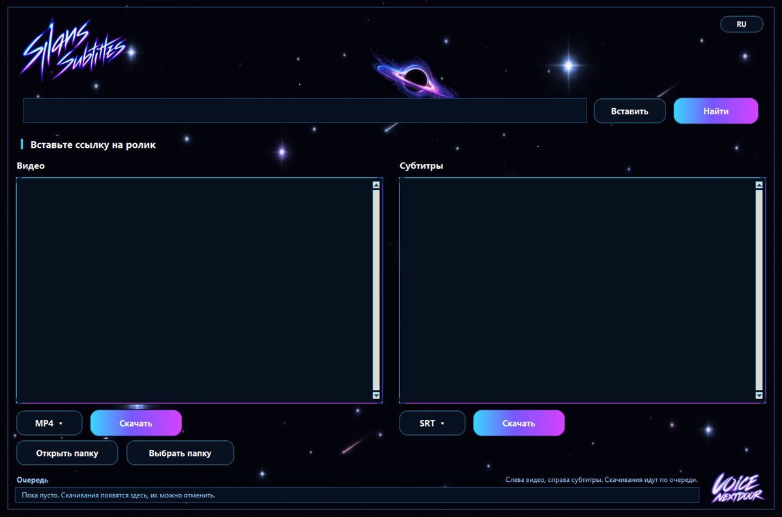Click the Выбрать папку button
This screenshot has height=517, width=782.
point(180,453)
